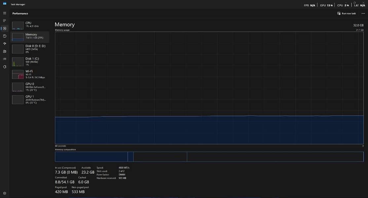Click the standby segment of Memory composition
368x198 pixels.
pos(160,157)
